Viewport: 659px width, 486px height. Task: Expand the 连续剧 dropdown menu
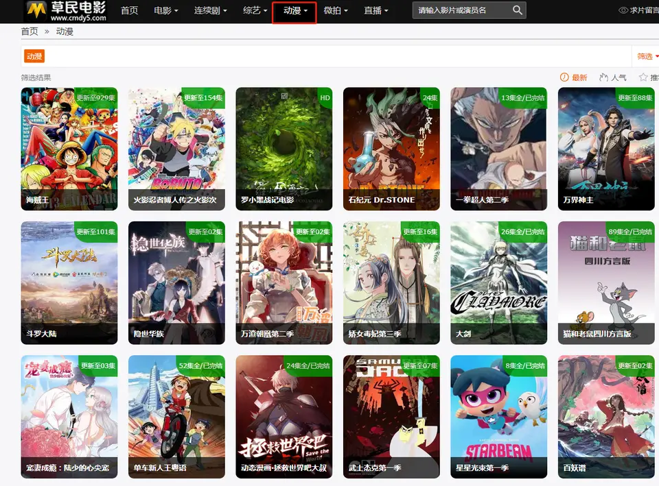(210, 10)
